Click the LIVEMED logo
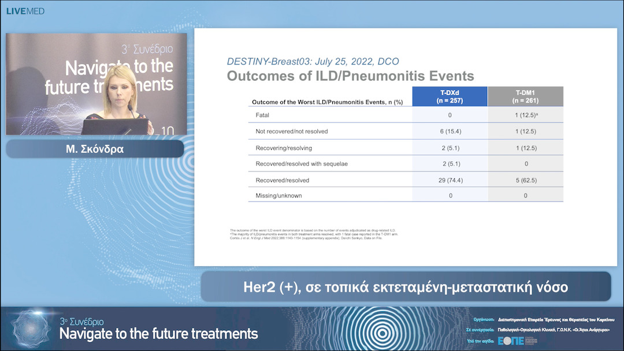The height and width of the screenshot is (351, 624). coord(25,11)
